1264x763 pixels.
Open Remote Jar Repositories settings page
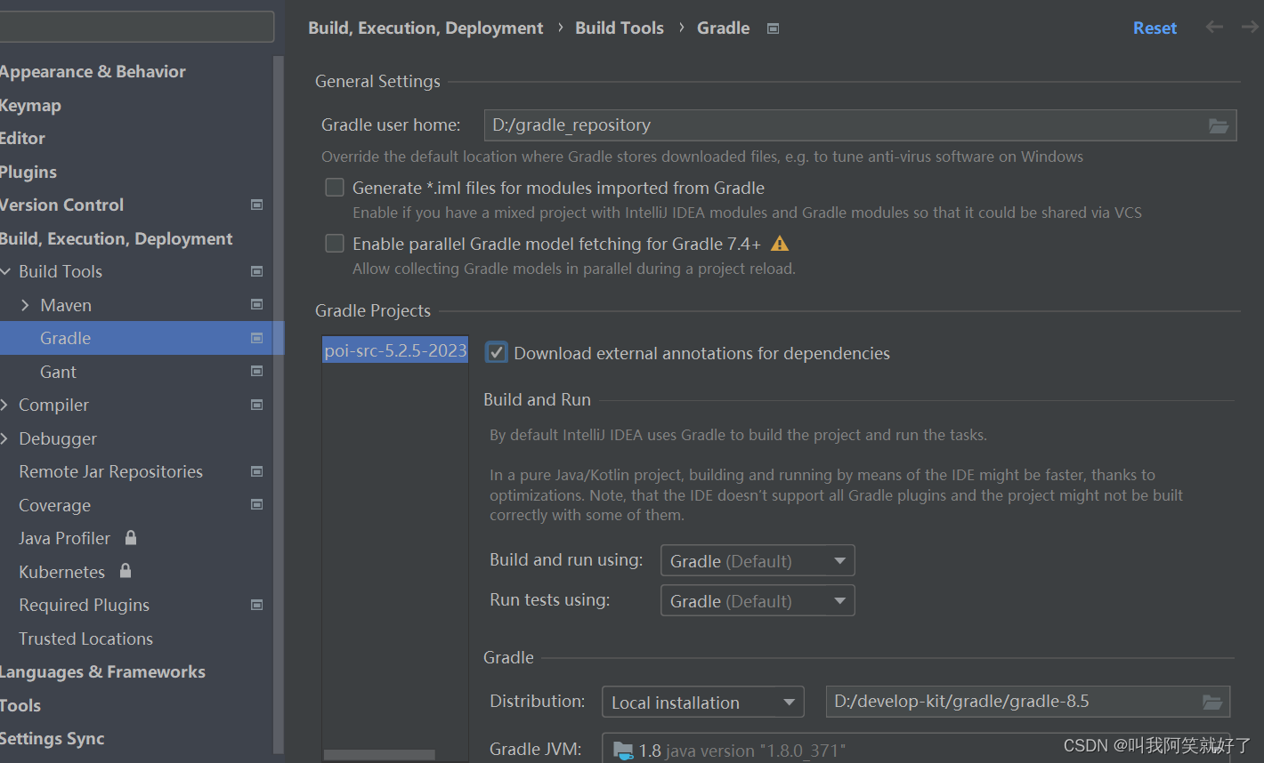point(110,471)
